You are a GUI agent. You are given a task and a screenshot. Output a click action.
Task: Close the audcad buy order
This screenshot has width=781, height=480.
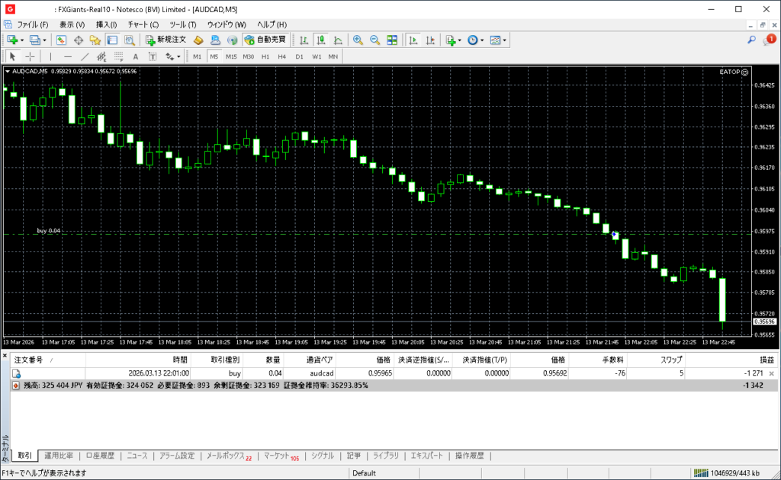[x=772, y=374]
